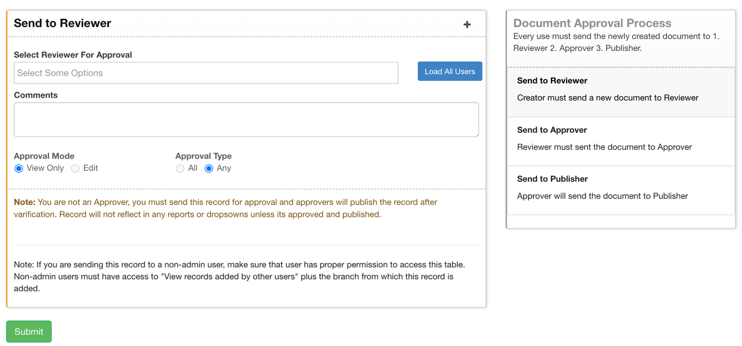This screenshot has width=742, height=346.
Task: Open the Select Reviewer multi-select field
Action: 206,73
